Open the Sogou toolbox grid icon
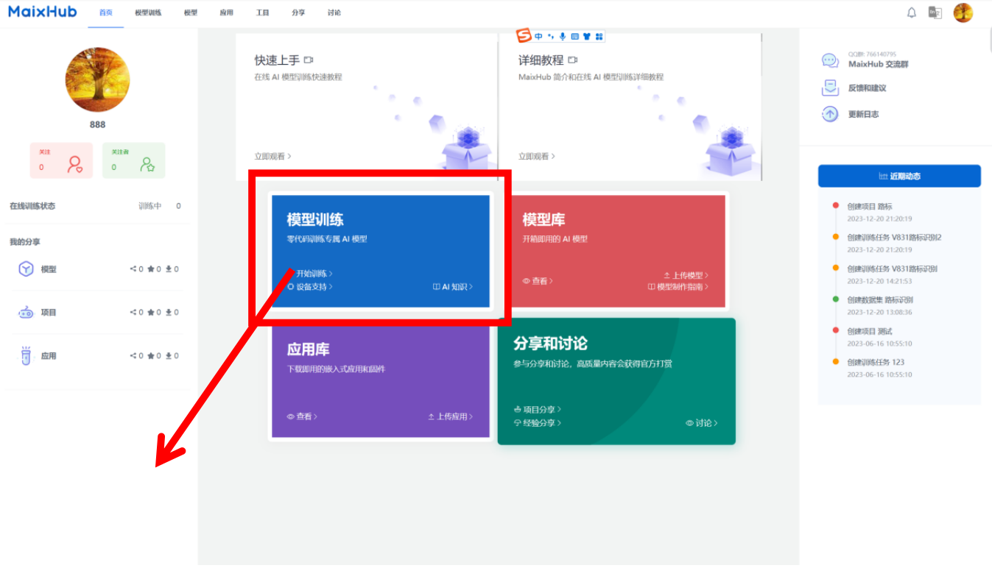The height and width of the screenshot is (568, 992). pos(599,36)
